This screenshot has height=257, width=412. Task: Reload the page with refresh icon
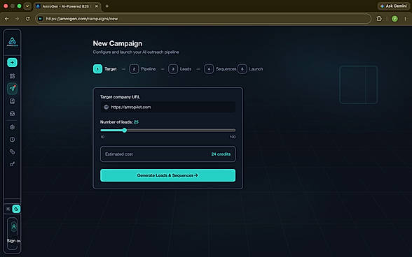(x=27, y=19)
